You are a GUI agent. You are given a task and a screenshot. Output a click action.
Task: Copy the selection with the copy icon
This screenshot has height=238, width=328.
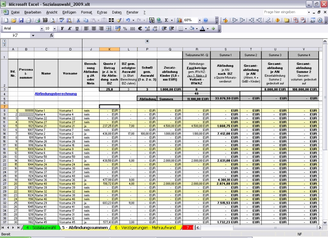[x=86, y=20]
